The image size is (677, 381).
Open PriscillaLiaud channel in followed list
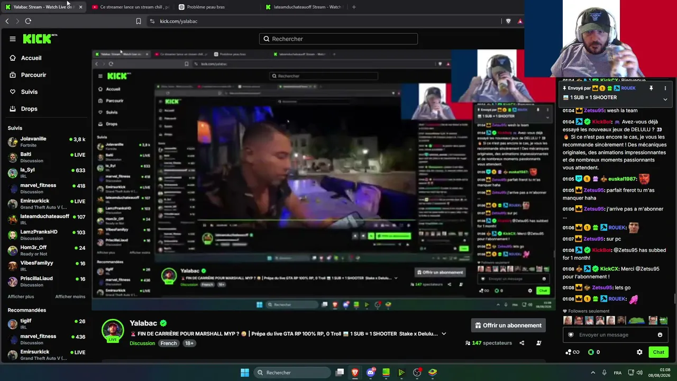click(x=47, y=281)
